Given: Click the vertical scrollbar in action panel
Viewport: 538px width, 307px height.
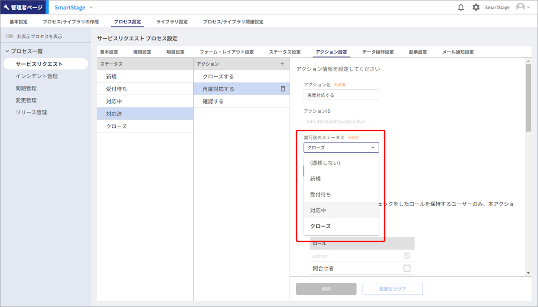Looking at the screenshot, I should click(528, 98).
